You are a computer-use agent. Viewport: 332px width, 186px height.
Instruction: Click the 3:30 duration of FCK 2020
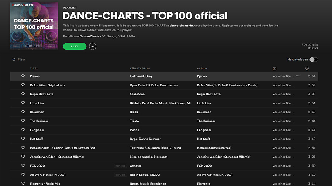pos(312,166)
